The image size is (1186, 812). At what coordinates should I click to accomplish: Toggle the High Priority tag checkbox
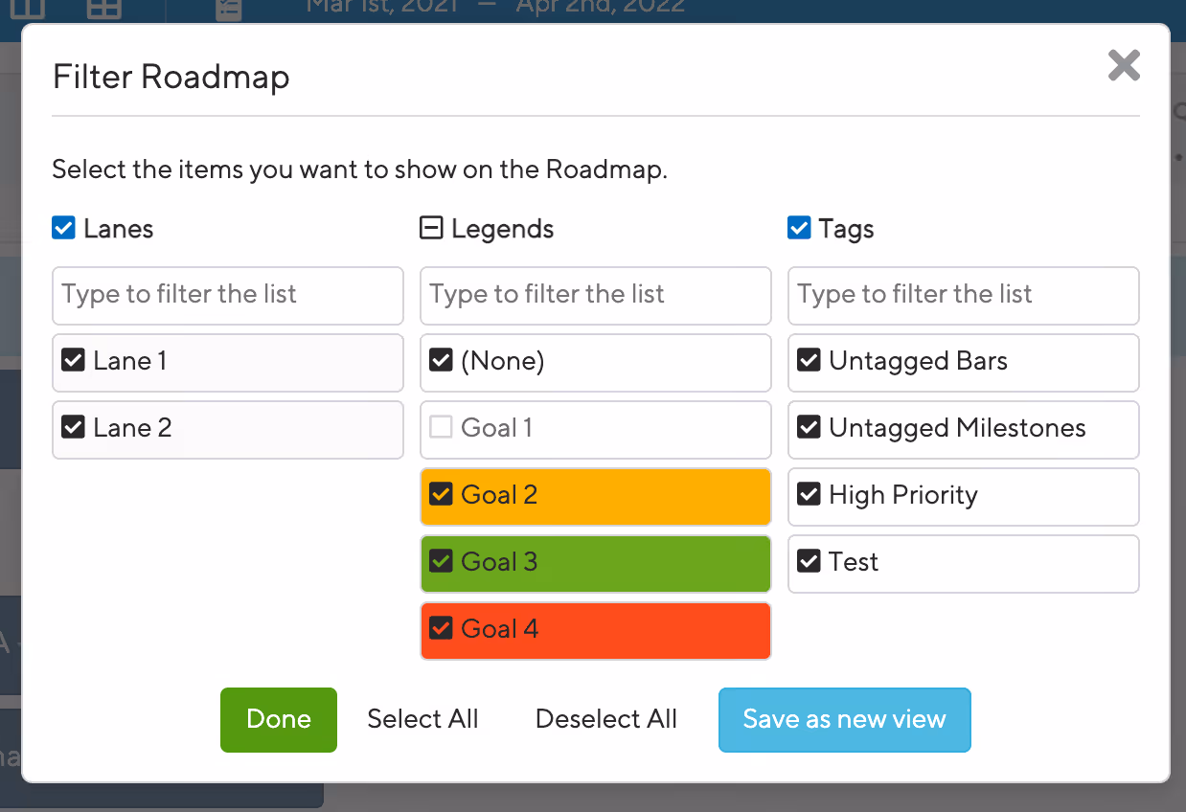[809, 496]
